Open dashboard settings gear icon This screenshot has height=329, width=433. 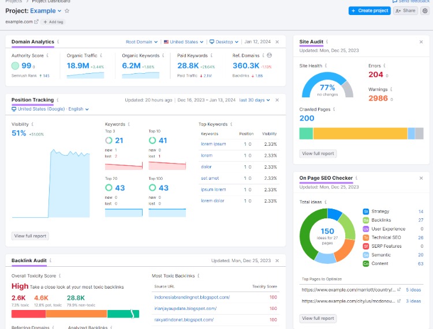(425, 11)
